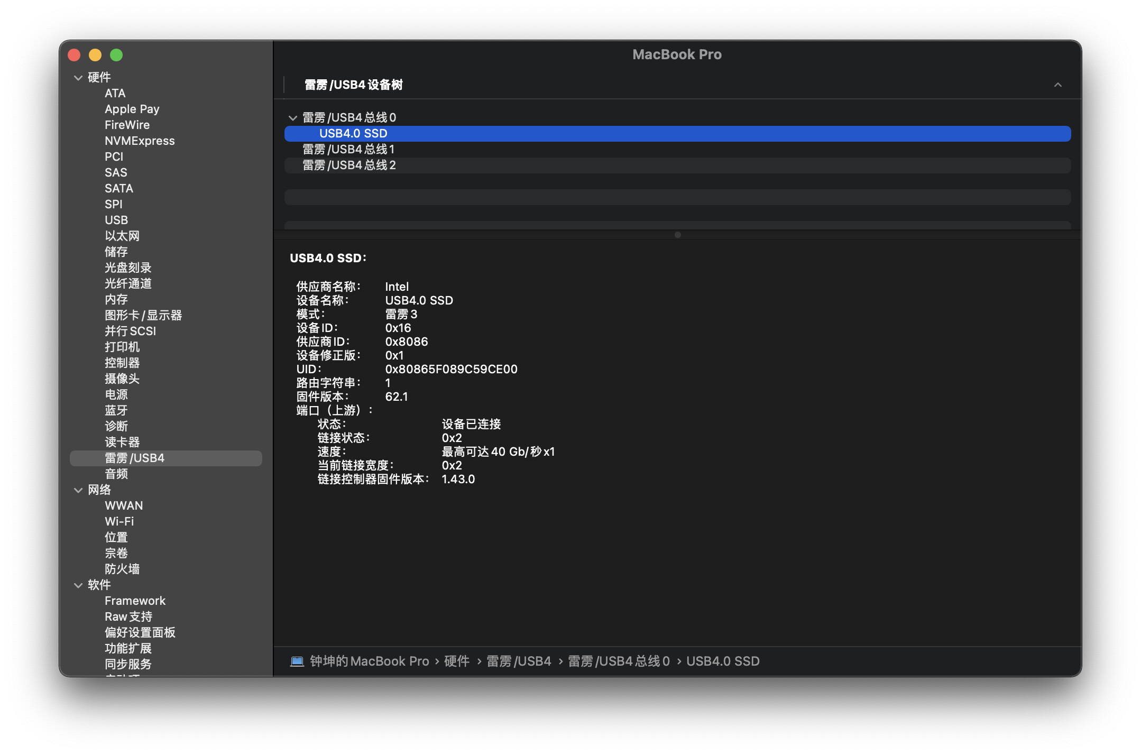The image size is (1141, 755).
Task: Click link controller firmware value 1.43.0
Action: click(458, 480)
